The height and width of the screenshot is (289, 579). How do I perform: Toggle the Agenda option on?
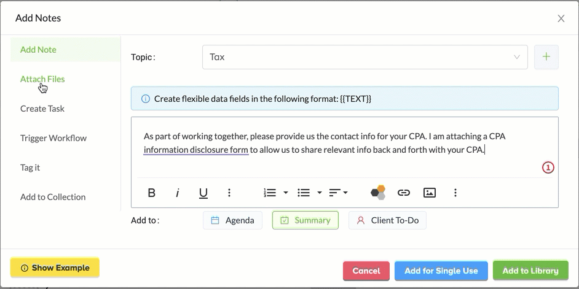232,220
